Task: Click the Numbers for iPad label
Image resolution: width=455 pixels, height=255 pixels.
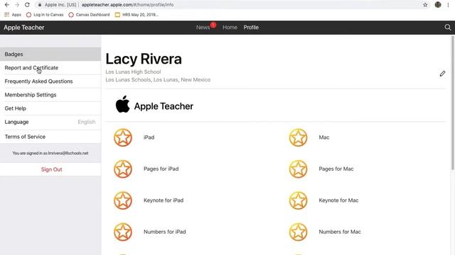Action: (164, 232)
